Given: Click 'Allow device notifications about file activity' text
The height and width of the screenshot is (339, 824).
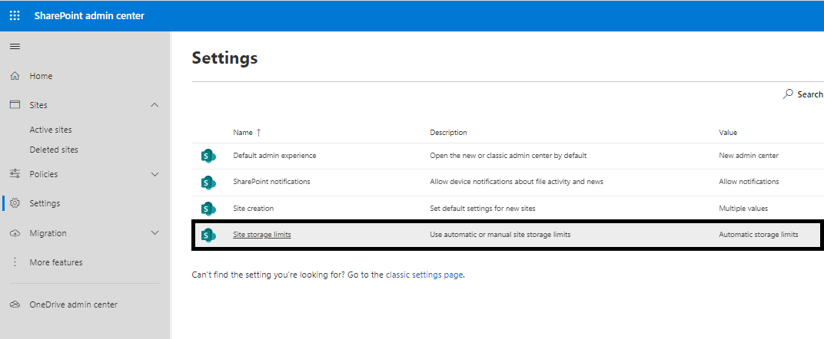Looking at the screenshot, I should pyautogui.click(x=517, y=182).
